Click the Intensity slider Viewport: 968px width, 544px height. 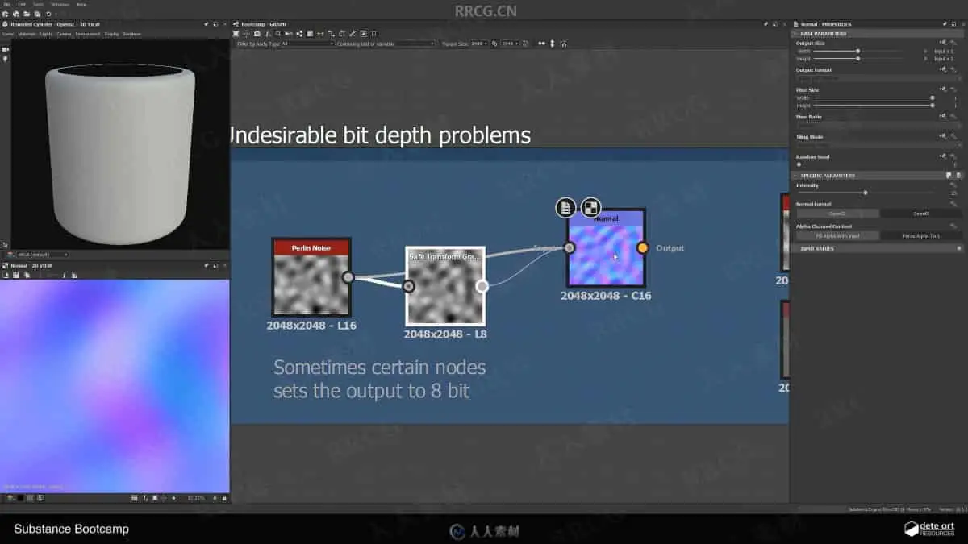pyautogui.click(x=865, y=193)
